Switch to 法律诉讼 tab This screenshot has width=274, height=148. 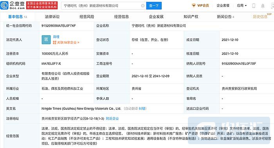pyautogui.click(x=52, y=17)
